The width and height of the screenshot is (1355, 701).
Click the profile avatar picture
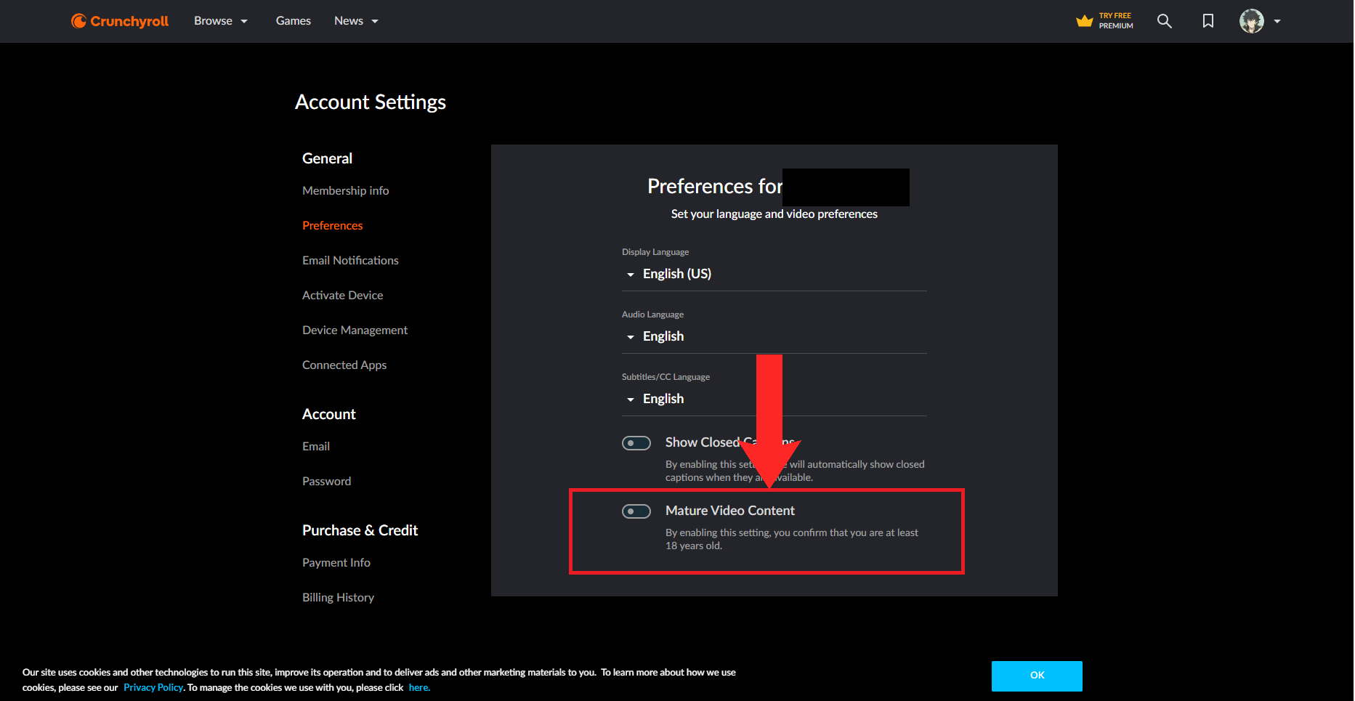pos(1251,21)
